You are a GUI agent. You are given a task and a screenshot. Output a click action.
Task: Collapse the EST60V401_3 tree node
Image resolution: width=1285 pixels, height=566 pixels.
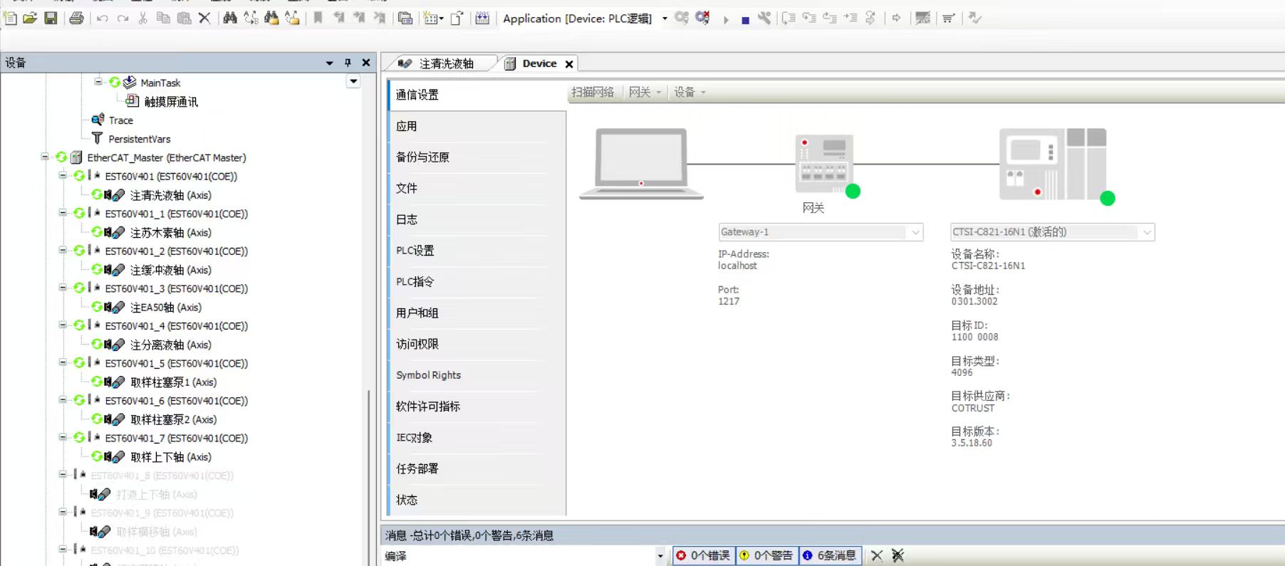pos(63,288)
